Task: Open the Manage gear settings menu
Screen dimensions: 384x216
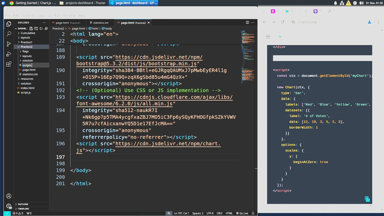Action: (9, 206)
